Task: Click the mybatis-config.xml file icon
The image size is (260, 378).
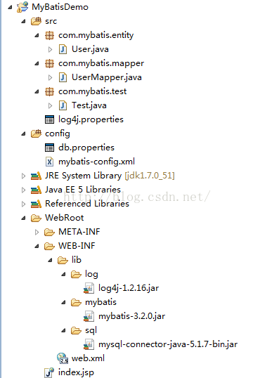Action: point(49,162)
